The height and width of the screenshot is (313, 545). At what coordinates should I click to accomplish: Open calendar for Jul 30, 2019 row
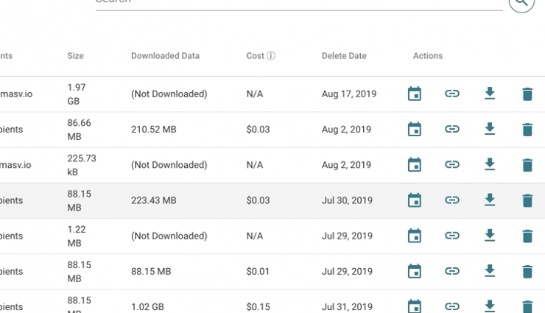pyautogui.click(x=415, y=200)
